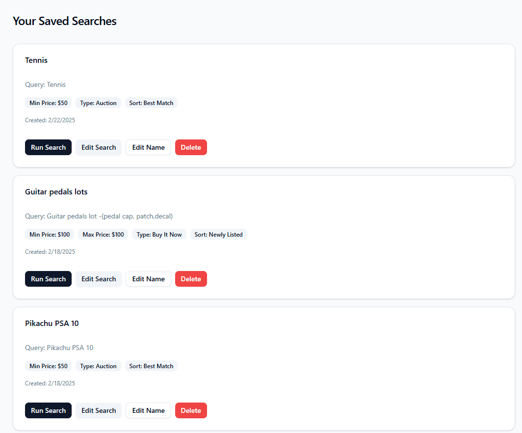Click Sort: Best Match badge under Pikachu PSA 10

point(151,365)
